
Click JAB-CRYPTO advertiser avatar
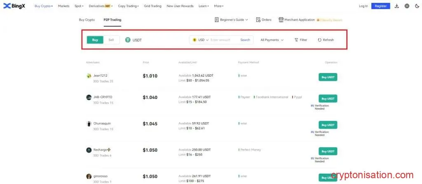(89, 97)
